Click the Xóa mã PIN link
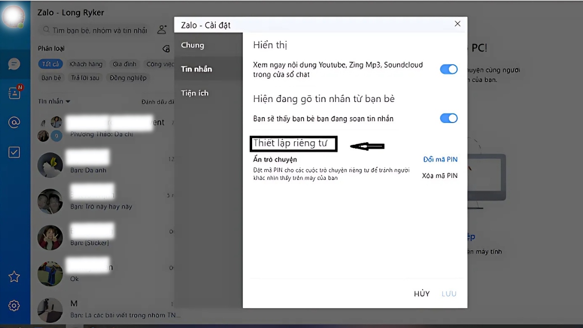Viewport: 583px width, 328px height. click(x=440, y=175)
